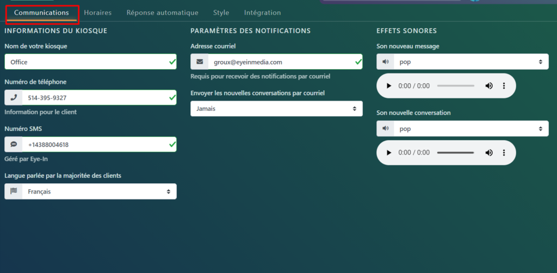The image size is (557, 273).
Task: Click speaker icon beside Son nouveau conversation dropdown
Action: pyautogui.click(x=386, y=129)
